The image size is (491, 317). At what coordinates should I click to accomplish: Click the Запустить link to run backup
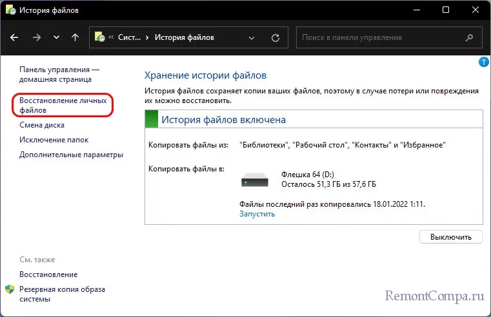click(257, 214)
